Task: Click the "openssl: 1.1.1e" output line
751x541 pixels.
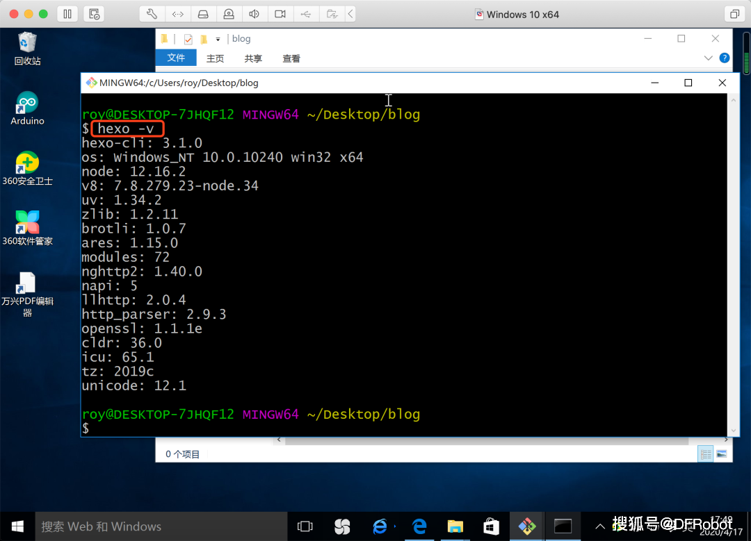Action: (142, 328)
